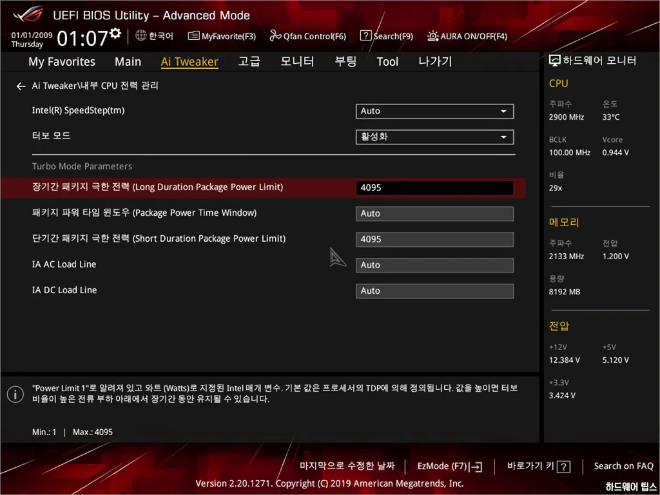The height and width of the screenshot is (495, 660).
Task: Click the info icon in help panel
Action: pos(15,394)
